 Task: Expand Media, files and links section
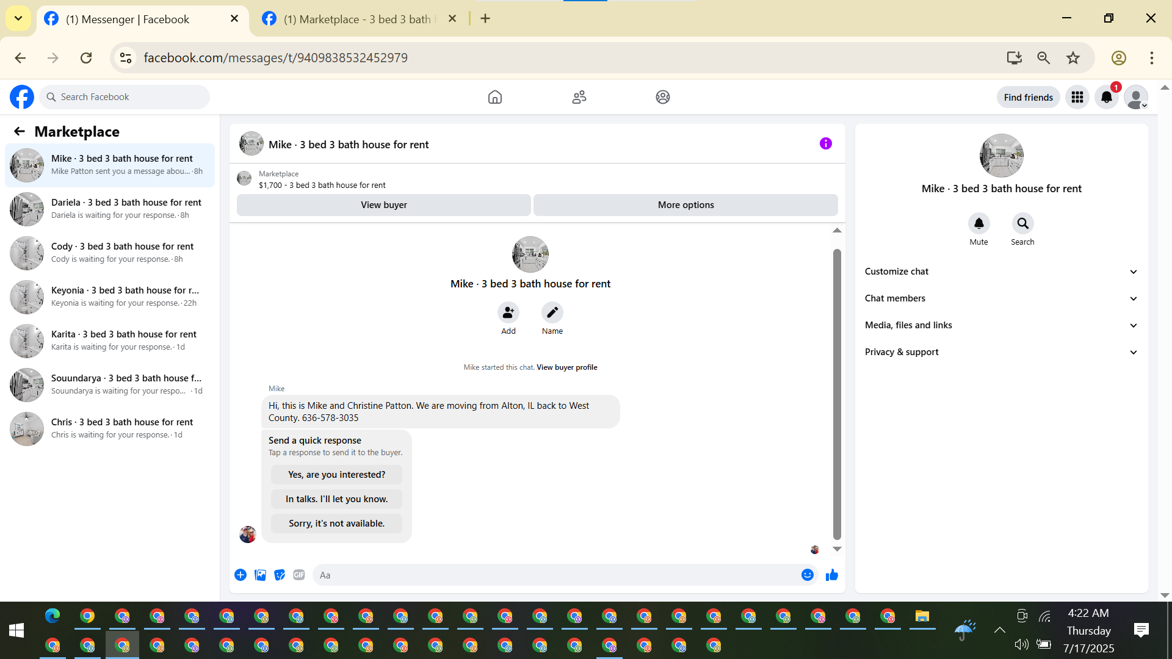click(x=1001, y=325)
